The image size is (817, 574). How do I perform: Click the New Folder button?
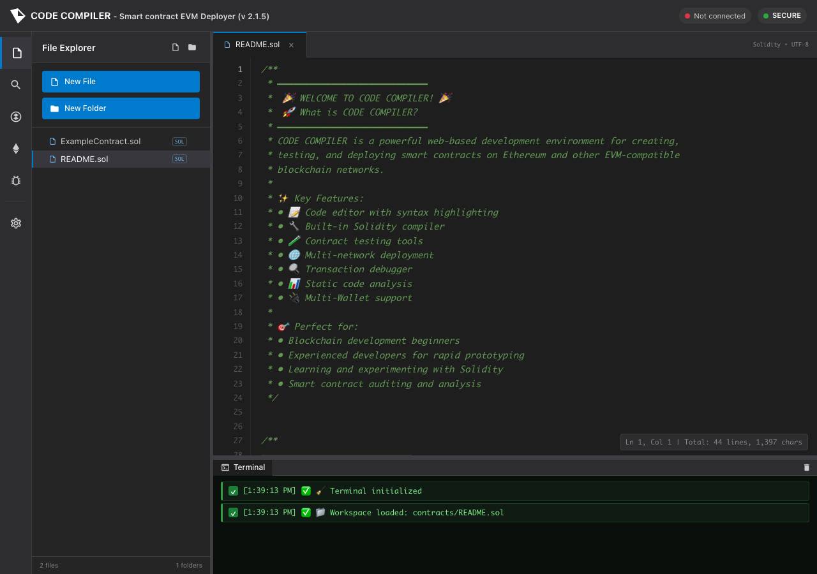(x=121, y=108)
